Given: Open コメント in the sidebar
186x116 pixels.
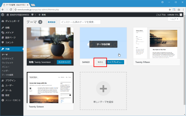Looking at the screenshot, I should click(12, 42).
